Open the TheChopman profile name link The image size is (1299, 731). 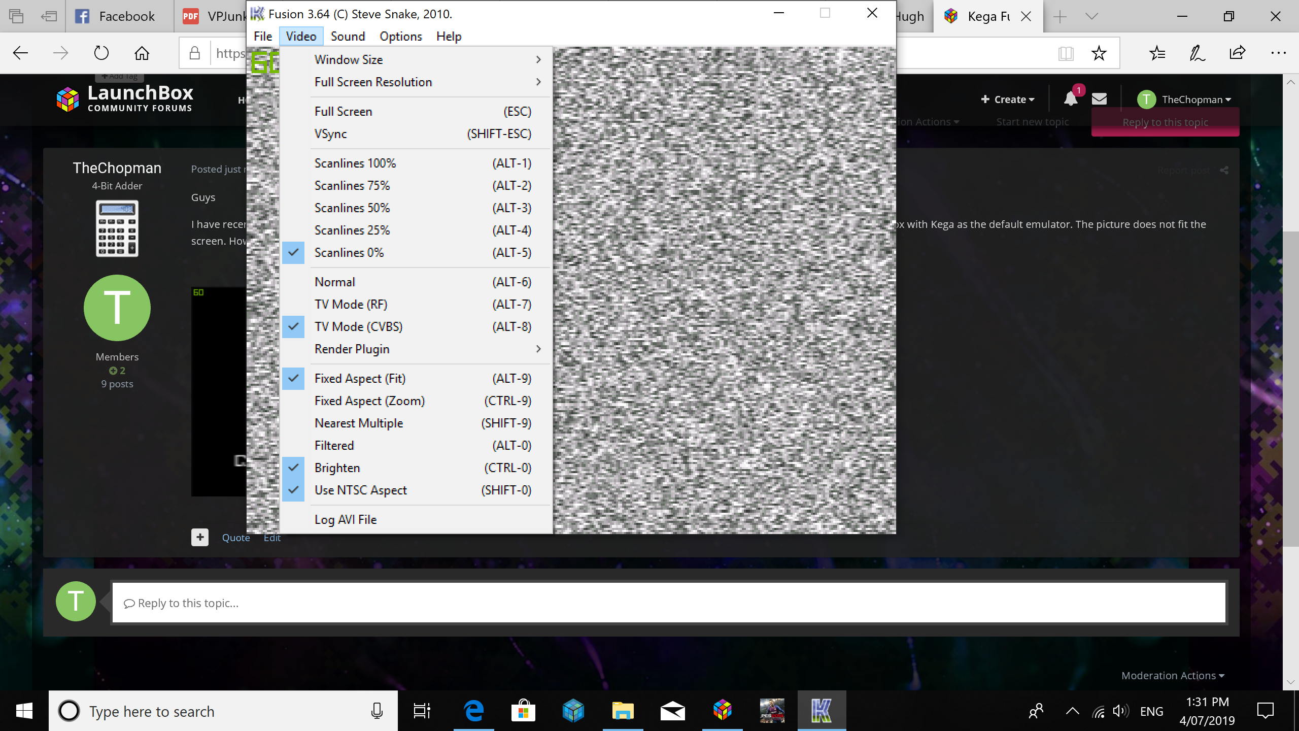tap(117, 168)
